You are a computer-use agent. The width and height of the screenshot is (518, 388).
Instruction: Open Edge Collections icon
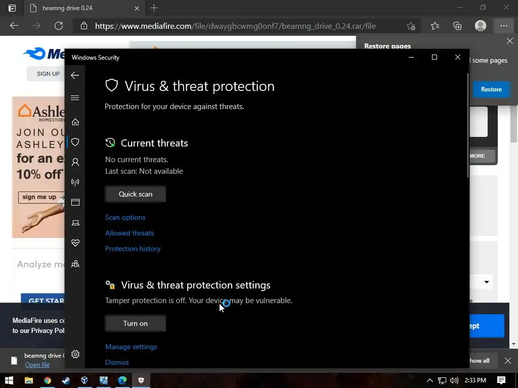pyautogui.click(x=457, y=26)
